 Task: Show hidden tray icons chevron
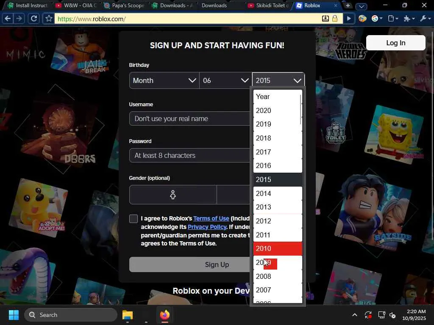(x=355, y=315)
